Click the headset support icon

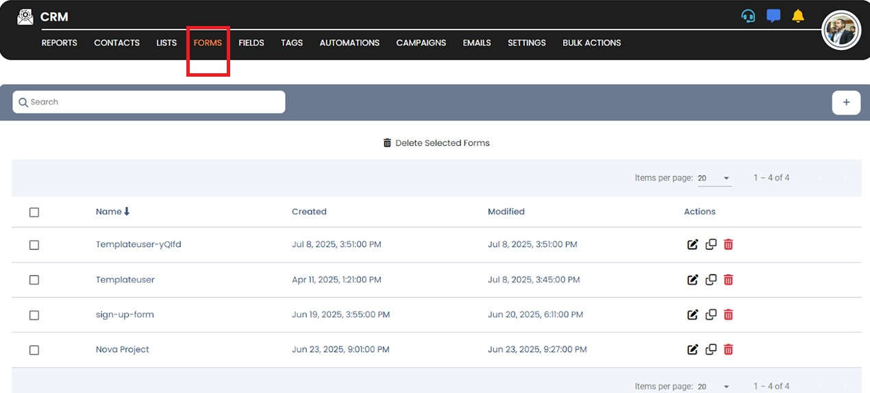pyautogui.click(x=748, y=16)
